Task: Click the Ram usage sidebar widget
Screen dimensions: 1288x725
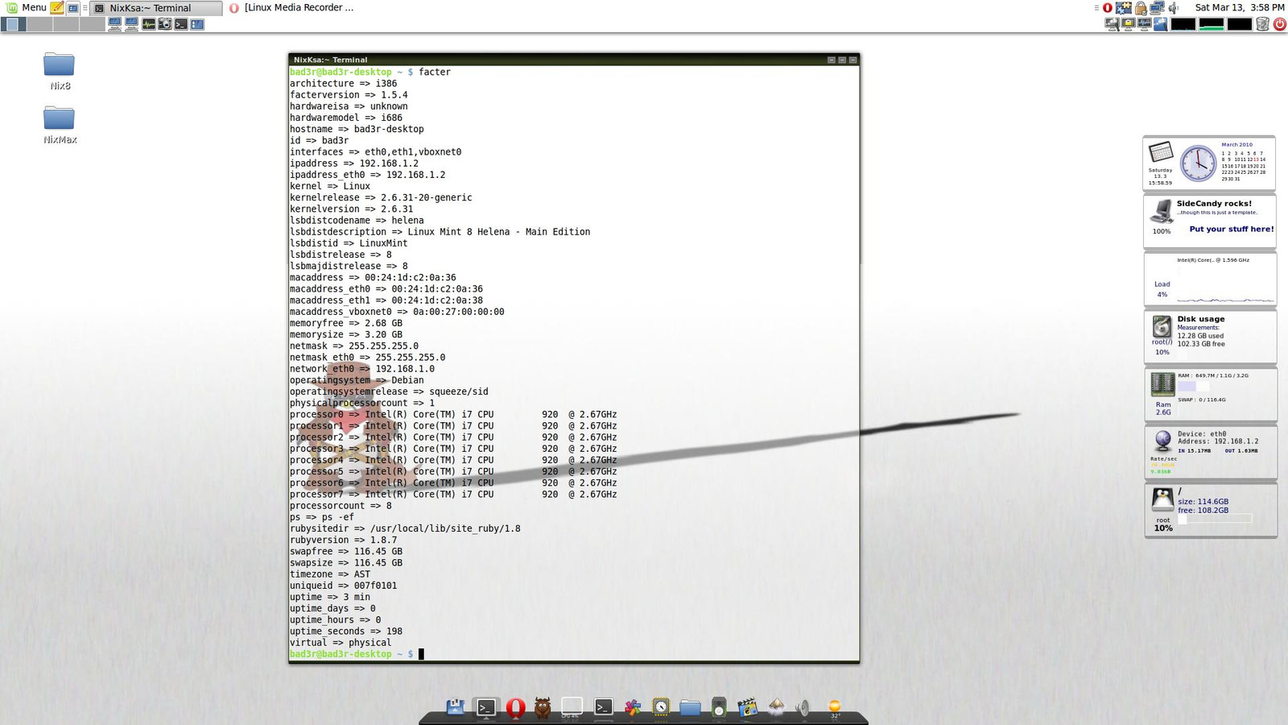Action: point(1209,394)
